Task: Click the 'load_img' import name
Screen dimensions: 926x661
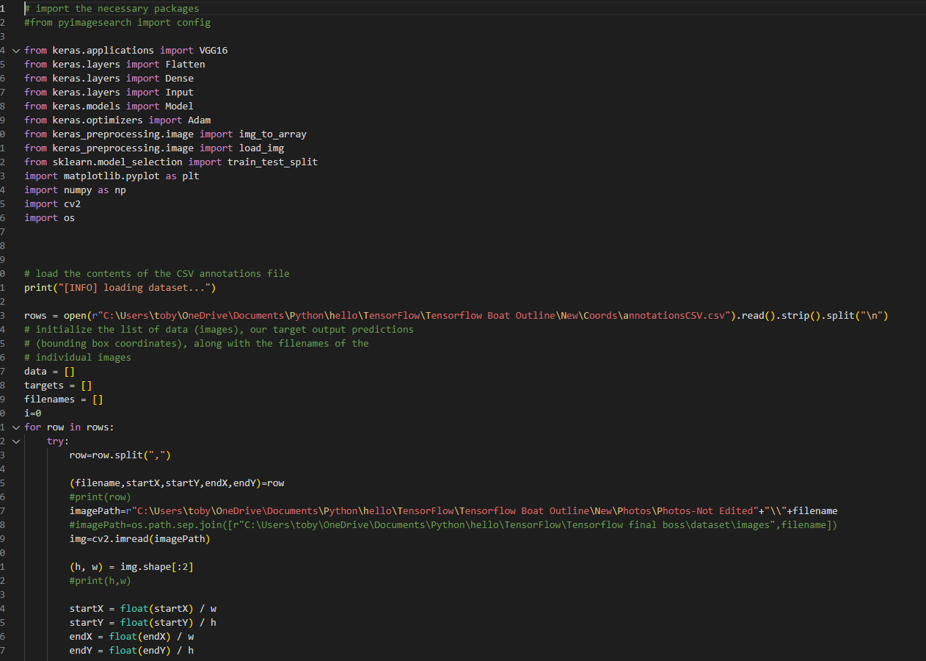Action: (261, 148)
